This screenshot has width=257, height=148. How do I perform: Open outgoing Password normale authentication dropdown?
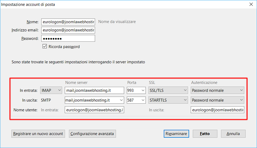(x=217, y=100)
